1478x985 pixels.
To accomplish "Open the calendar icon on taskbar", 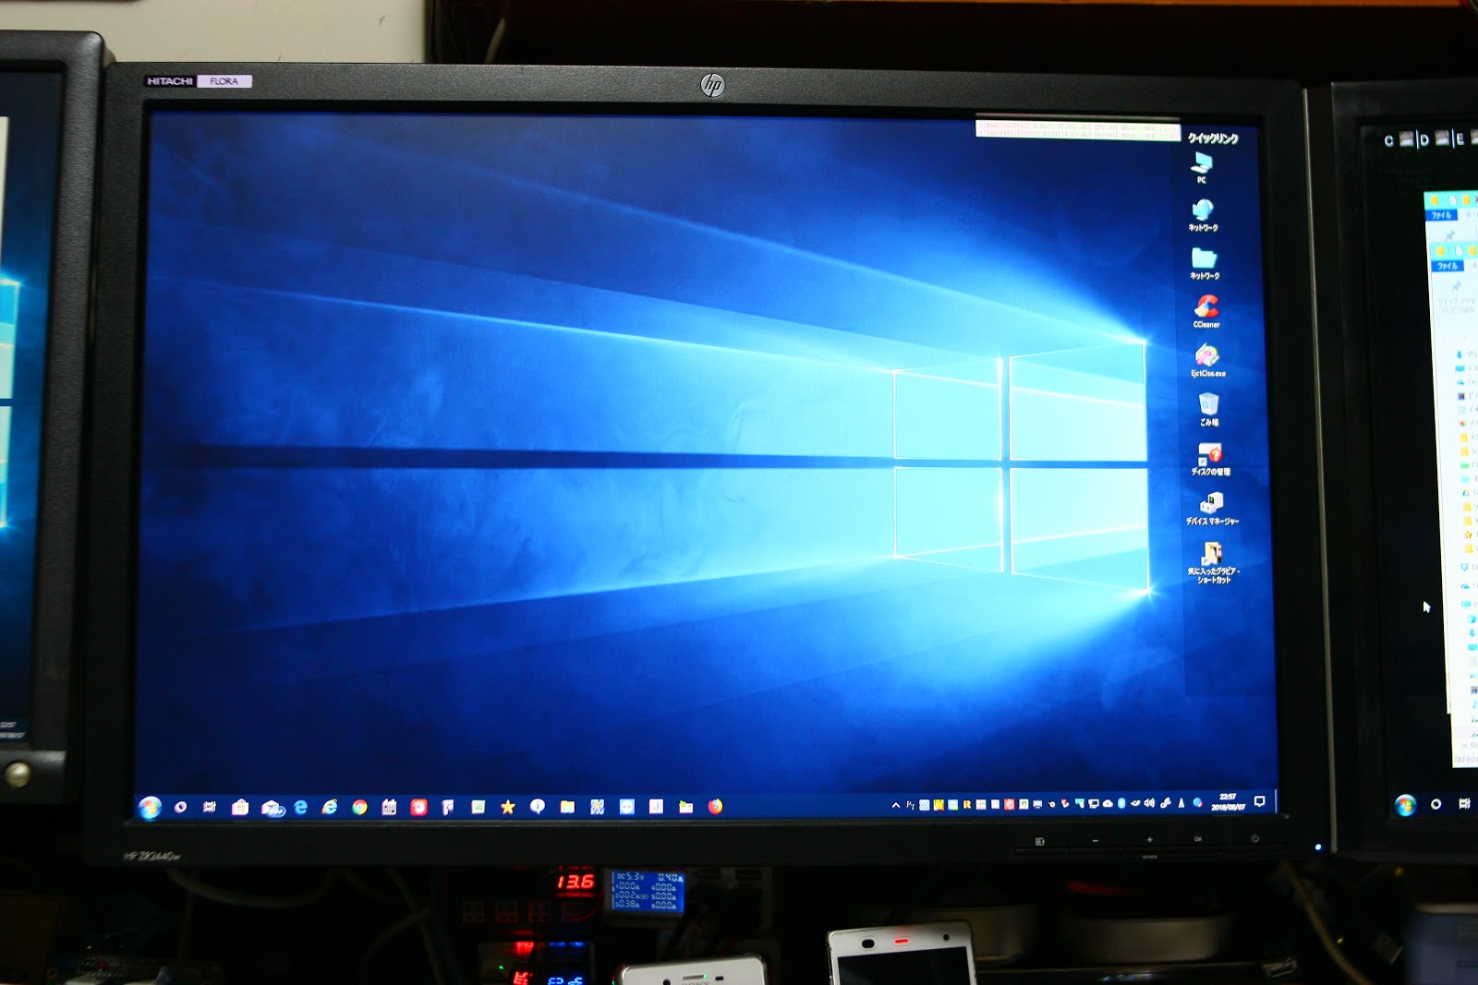I will [x=389, y=807].
